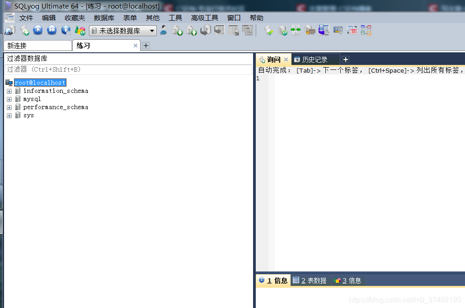This screenshot has width=465, height=308.
Task: Expand the mysql database node
Action: click(9, 99)
